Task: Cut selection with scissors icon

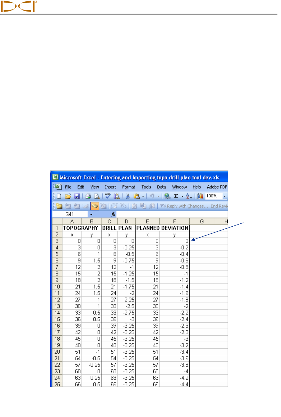Action: 128,196
